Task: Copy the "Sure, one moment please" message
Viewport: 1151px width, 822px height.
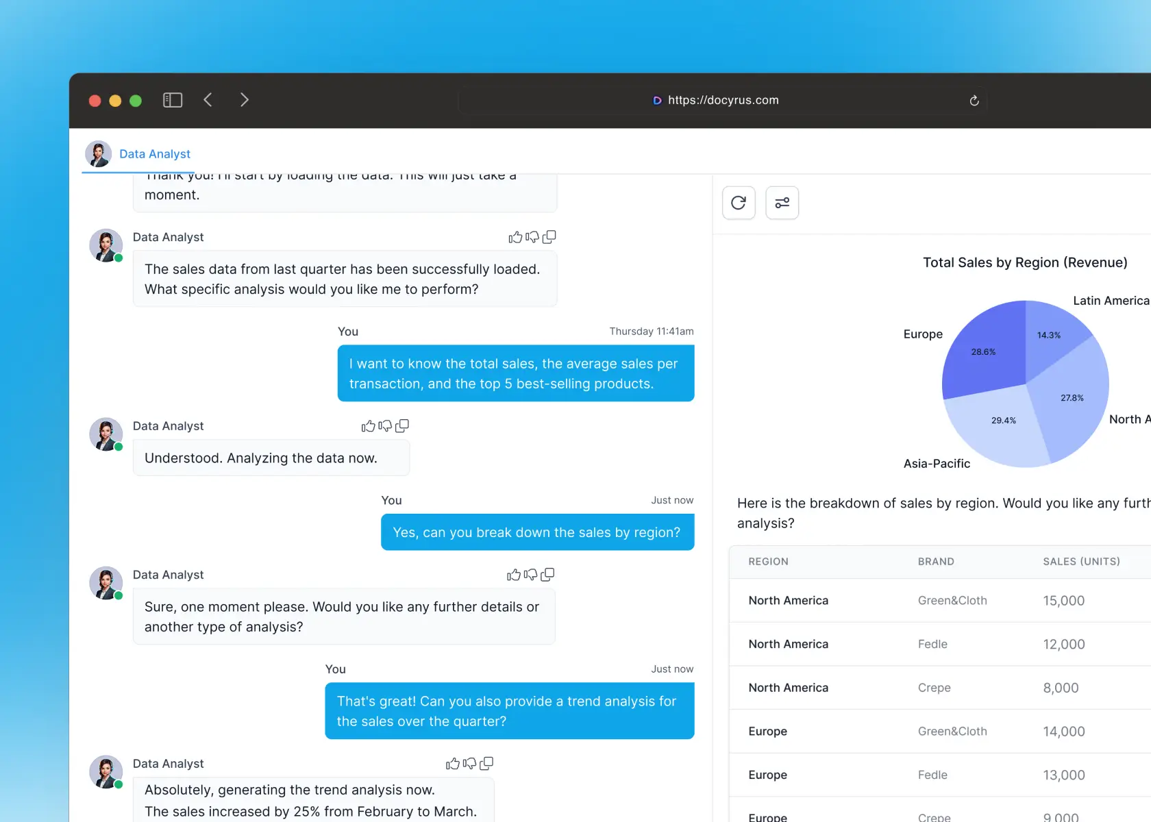Action: [x=547, y=575]
